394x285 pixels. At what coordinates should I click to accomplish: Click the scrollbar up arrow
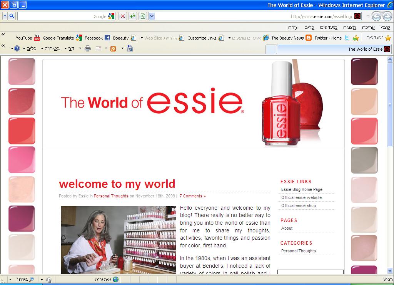[390, 60]
